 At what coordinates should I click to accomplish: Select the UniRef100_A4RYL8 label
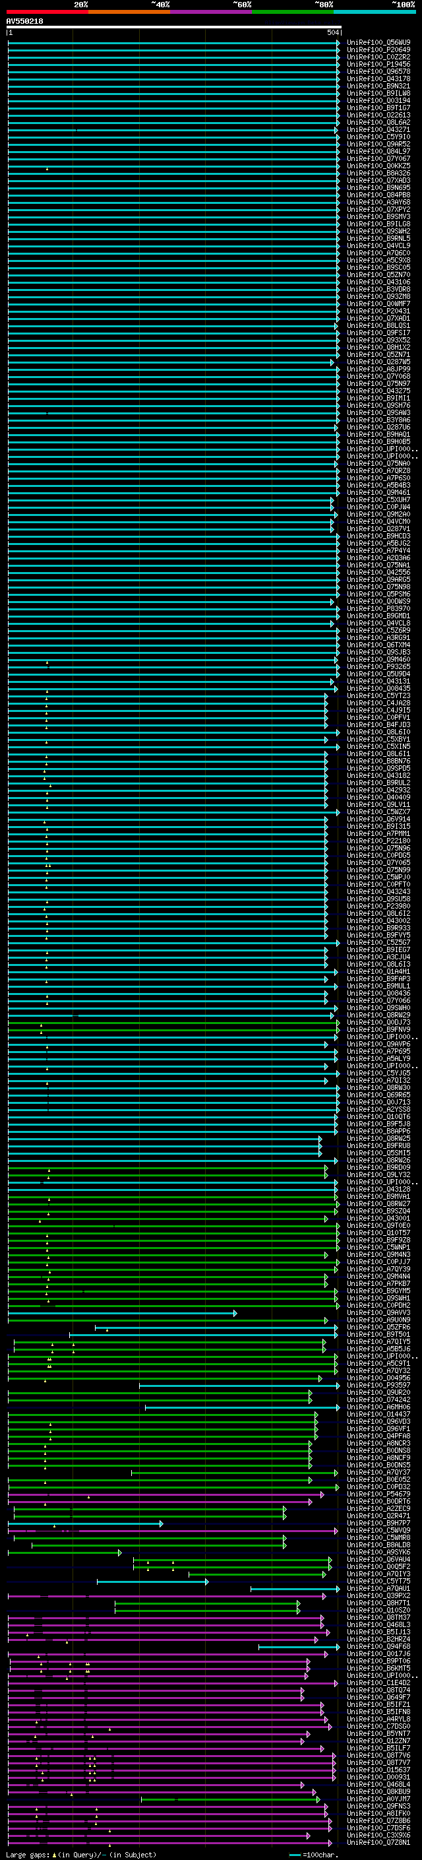click(378, 1719)
